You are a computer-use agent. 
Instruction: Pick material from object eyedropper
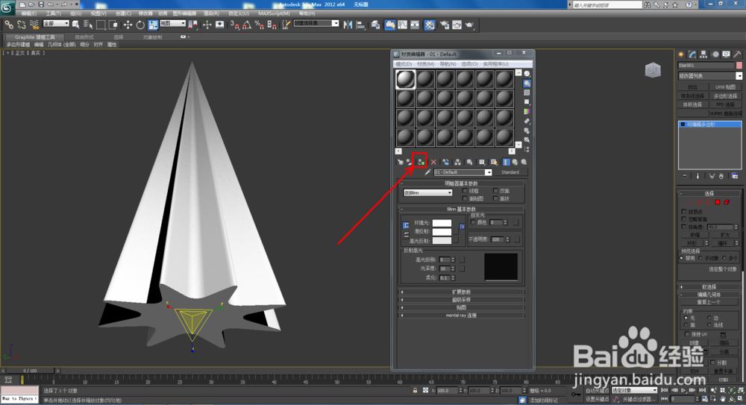click(427, 172)
